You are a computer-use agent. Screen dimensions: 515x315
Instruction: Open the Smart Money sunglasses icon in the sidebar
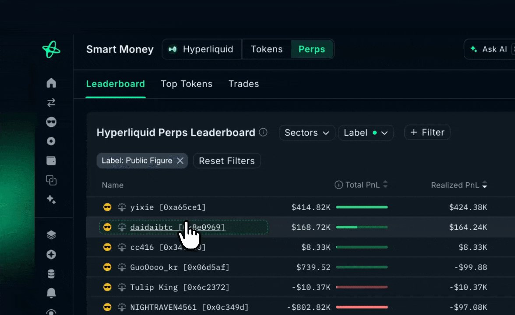tap(51, 122)
